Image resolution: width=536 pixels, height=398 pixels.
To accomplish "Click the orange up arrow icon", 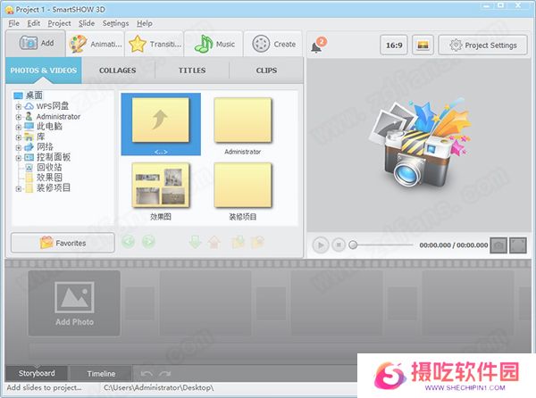I will (214, 242).
